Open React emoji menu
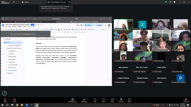Screen dimensions: 191x107 tap(104, 100)
